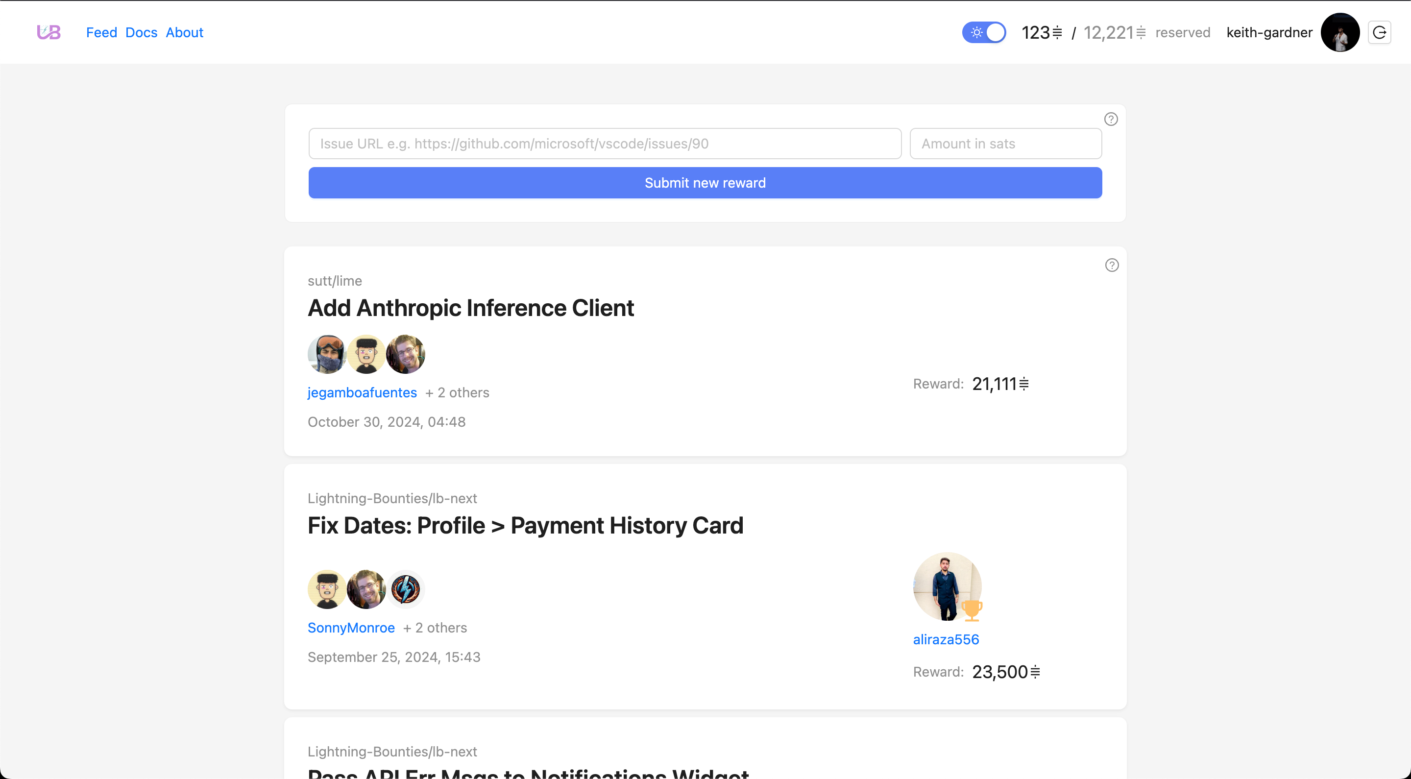Open aliraza556 winner profile link

coord(946,639)
